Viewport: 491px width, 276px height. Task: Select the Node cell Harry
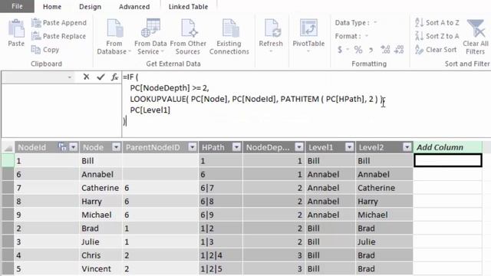pyautogui.click(x=101, y=201)
